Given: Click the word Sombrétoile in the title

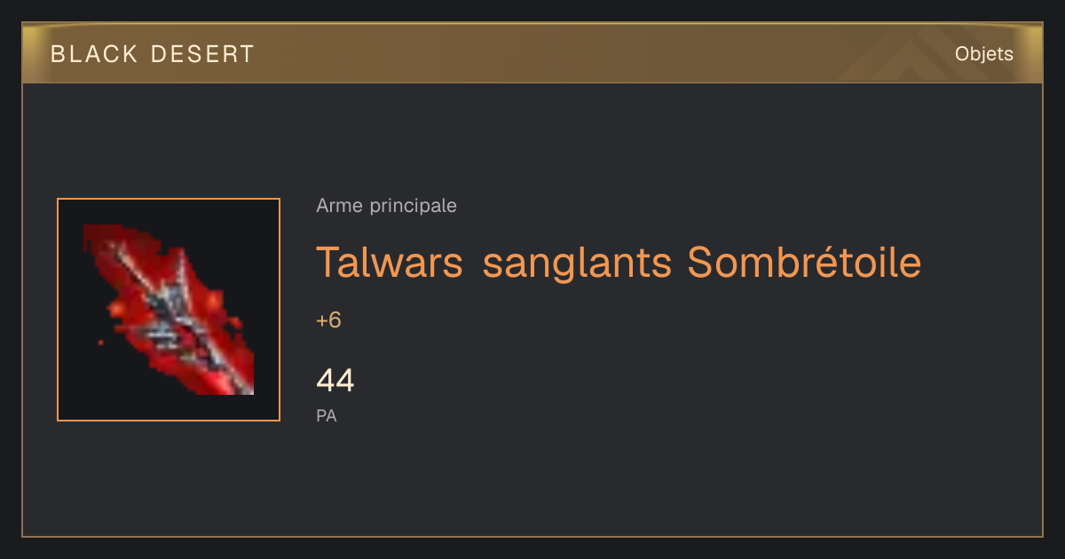Looking at the screenshot, I should coord(804,262).
